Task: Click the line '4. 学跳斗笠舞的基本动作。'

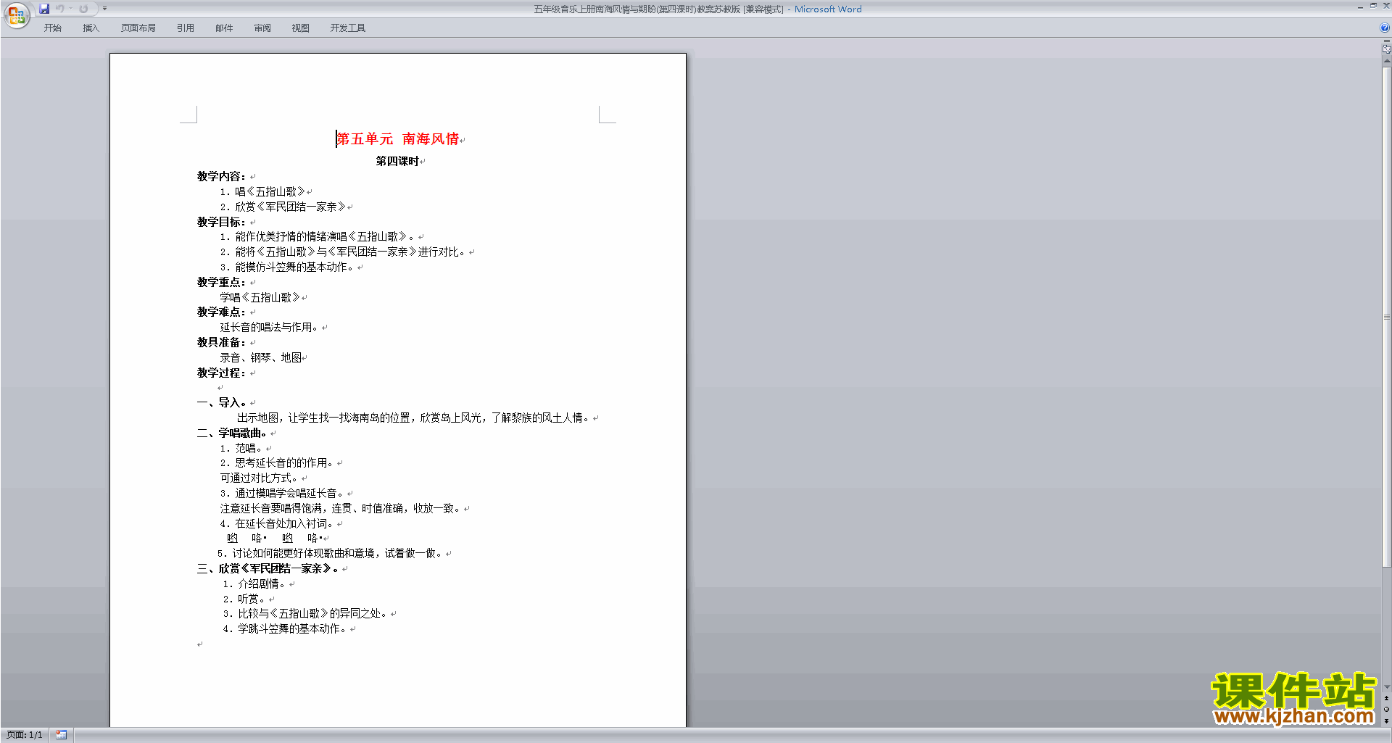Action: click(x=286, y=628)
